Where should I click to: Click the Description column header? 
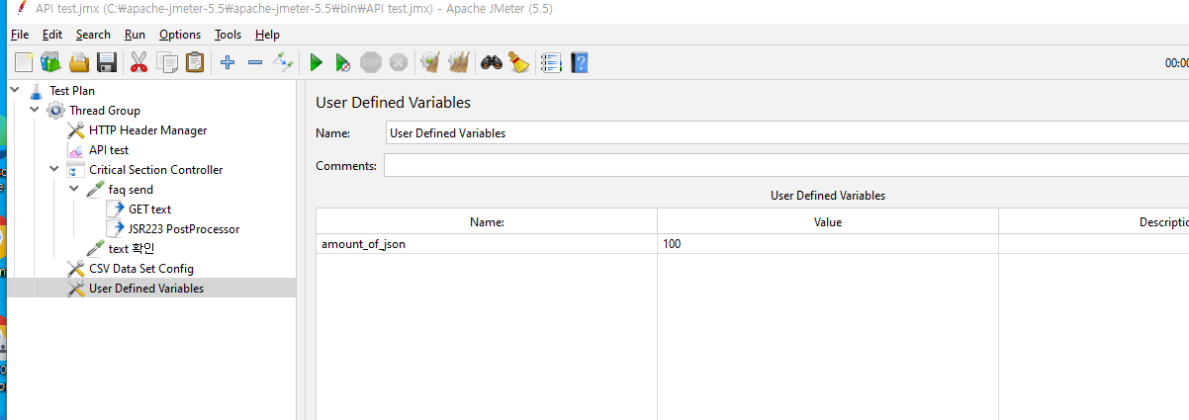click(x=1094, y=221)
